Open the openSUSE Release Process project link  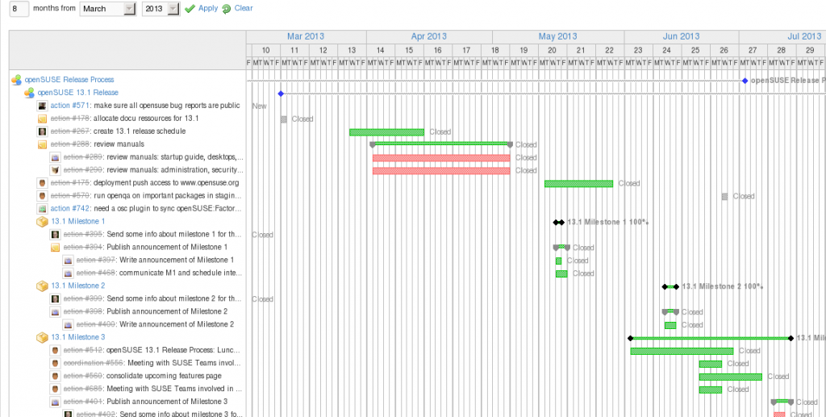[x=69, y=80]
